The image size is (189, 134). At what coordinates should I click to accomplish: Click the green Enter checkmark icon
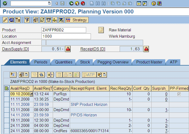tap(5, 3)
